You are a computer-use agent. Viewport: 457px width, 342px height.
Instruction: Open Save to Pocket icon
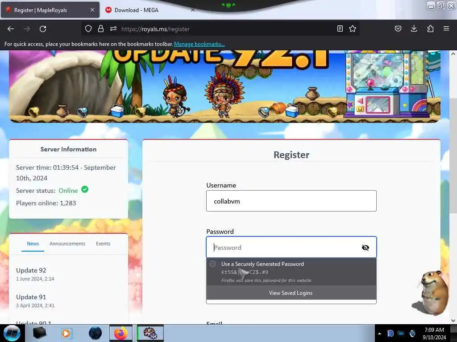click(398, 28)
